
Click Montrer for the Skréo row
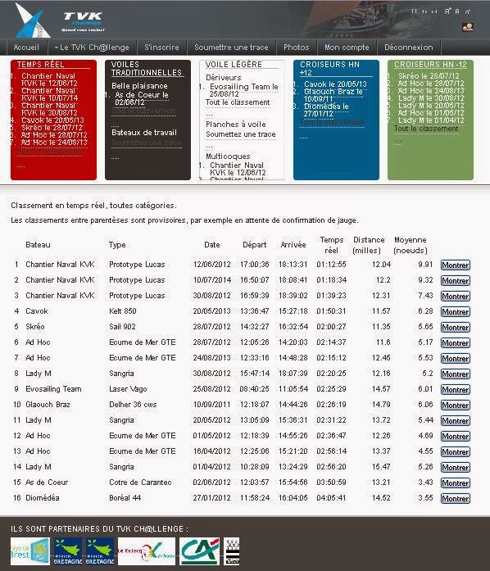[x=456, y=328]
